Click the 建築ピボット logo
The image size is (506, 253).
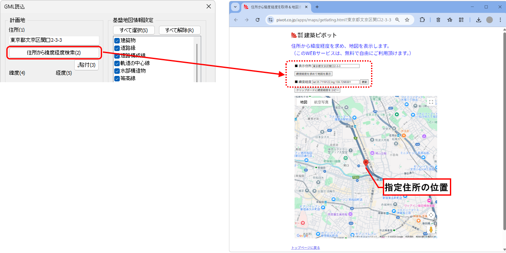click(x=314, y=35)
